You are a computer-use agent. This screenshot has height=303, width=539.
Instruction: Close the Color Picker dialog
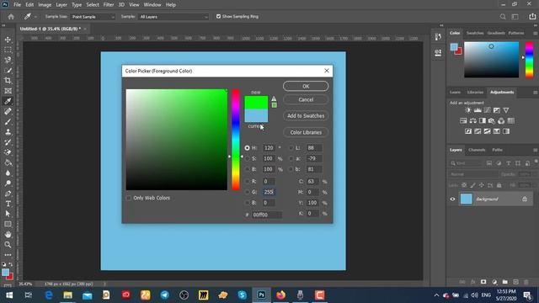pos(327,71)
